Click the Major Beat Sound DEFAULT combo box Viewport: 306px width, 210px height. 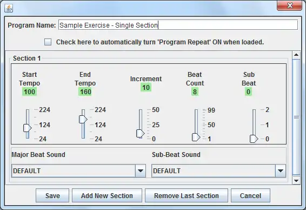[78, 170]
